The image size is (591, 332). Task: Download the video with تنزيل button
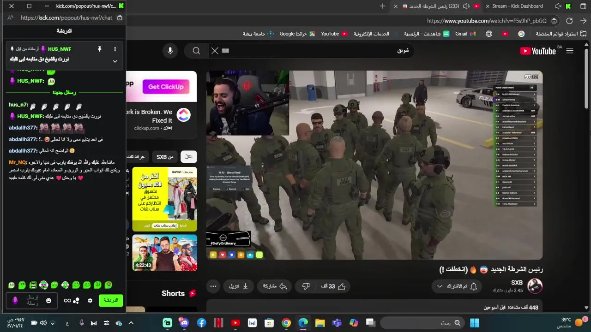pyautogui.click(x=239, y=286)
